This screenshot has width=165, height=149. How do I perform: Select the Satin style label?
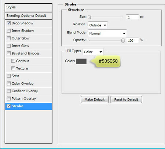[x=15, y=76]
